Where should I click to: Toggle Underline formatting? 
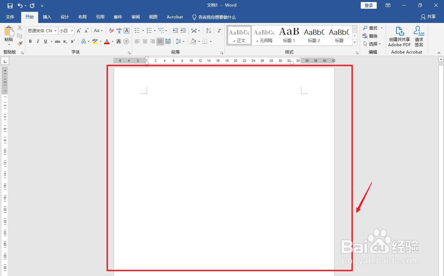point(45,41)
